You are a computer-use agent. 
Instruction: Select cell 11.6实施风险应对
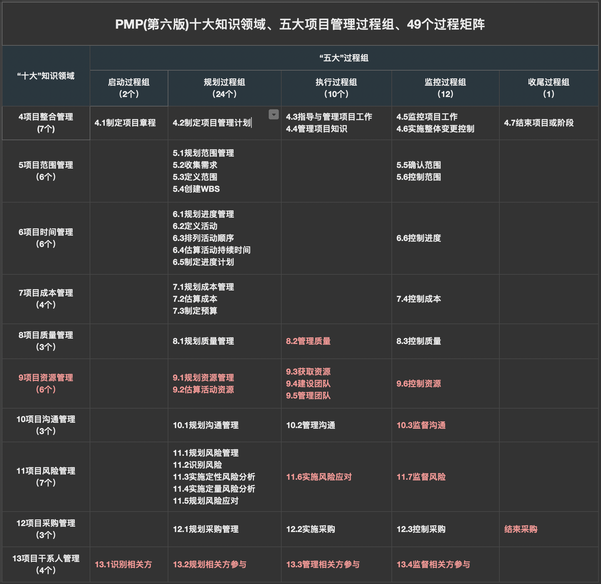point(336,477)
